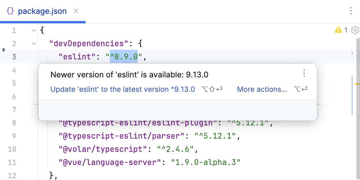Open the inspection highlighting settings gear

tap(355, 30)
